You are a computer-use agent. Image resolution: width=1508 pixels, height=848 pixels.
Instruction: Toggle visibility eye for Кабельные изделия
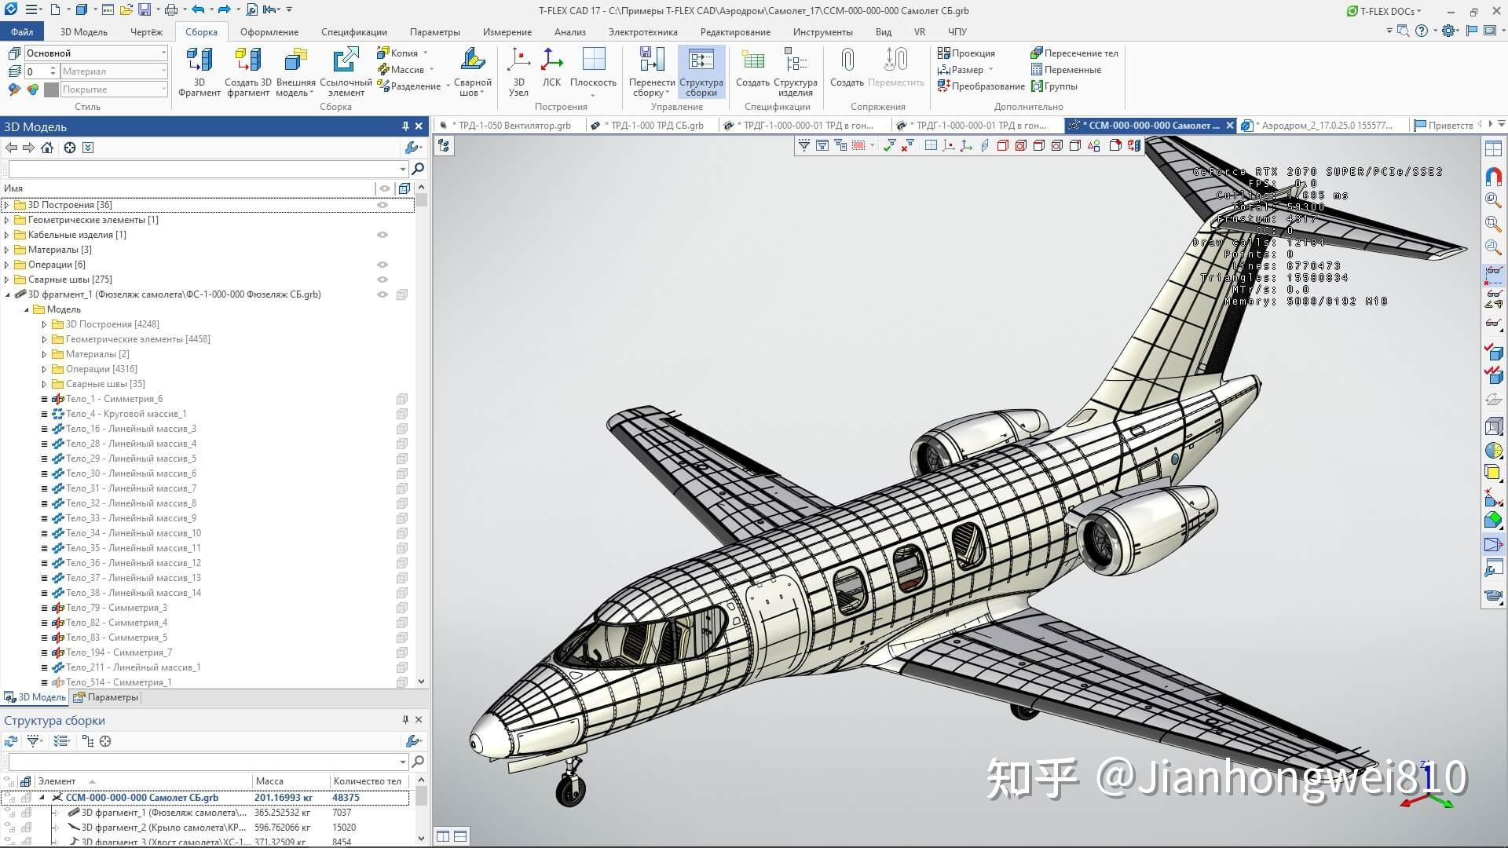click(382, 235)
